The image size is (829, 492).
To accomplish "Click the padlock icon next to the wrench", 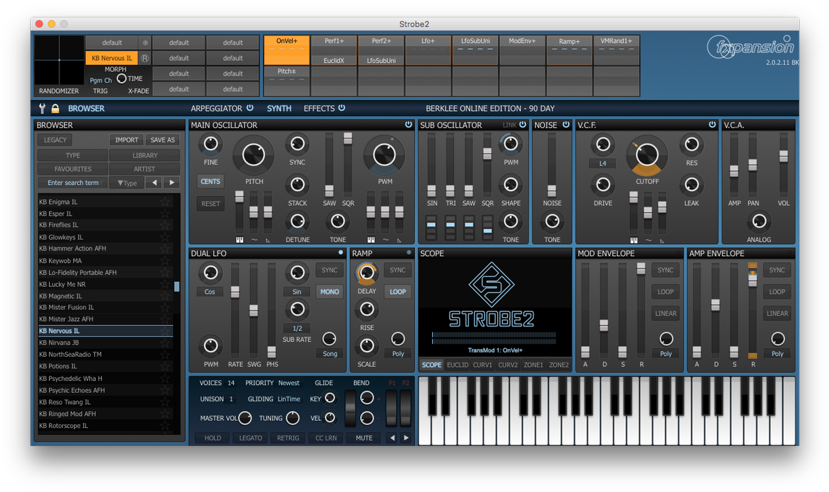I will pyautogui.click(x=55, y=108).
